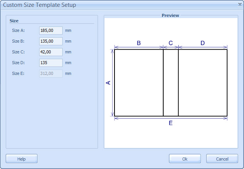
Task: Click the Size A: label
Action: point(18,30)
